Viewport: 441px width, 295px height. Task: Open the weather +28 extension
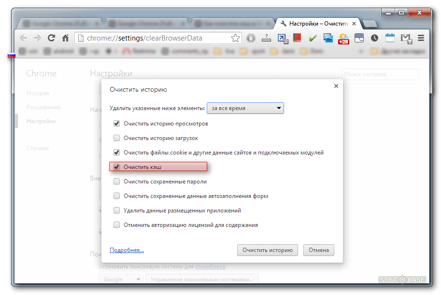click(x=343, y=39)
